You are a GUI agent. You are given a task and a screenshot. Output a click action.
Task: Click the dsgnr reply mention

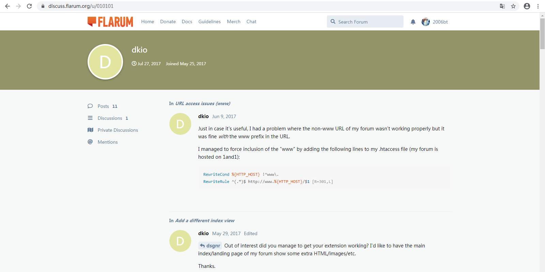(210, 246)
